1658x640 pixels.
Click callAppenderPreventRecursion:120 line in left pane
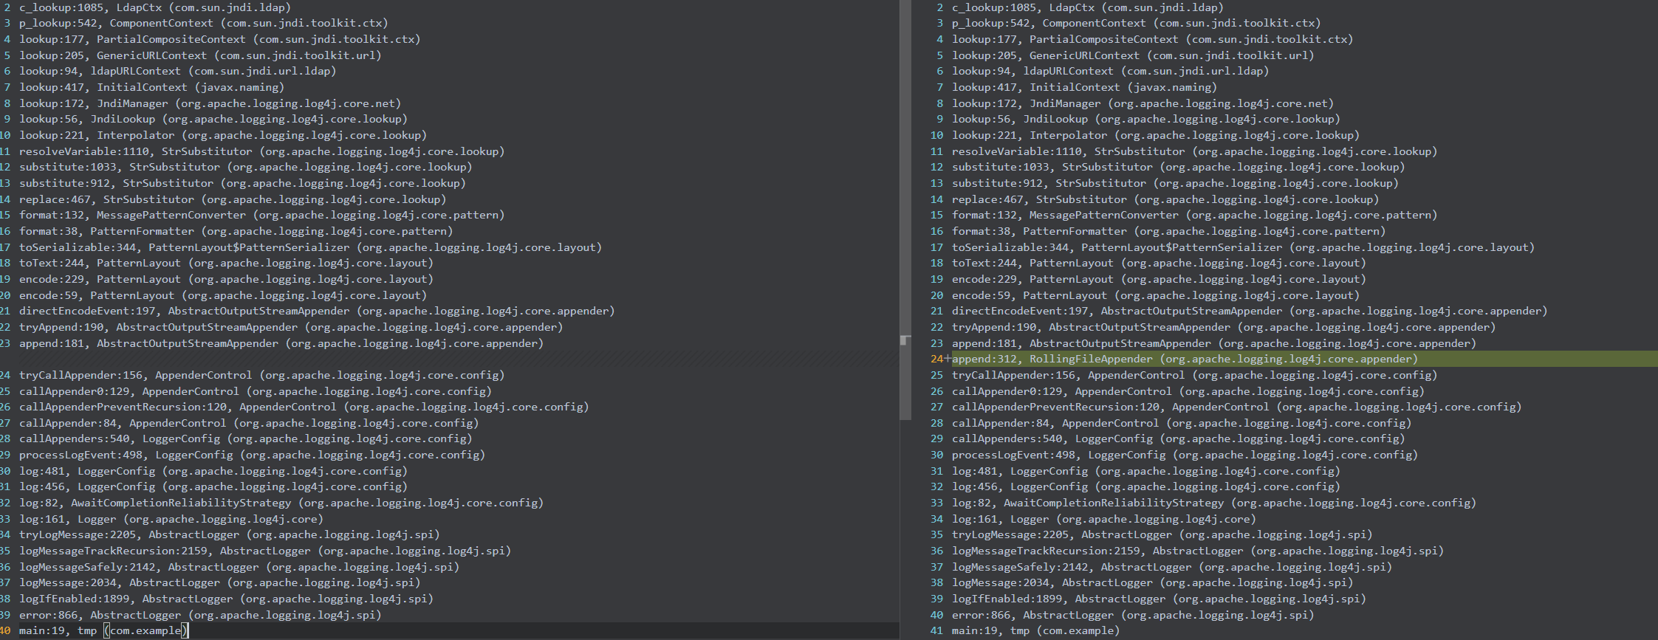304,407
